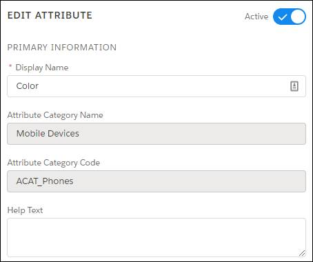Click the 'PRIMARY INFORMATION' section label

click(x=62, y=48)
